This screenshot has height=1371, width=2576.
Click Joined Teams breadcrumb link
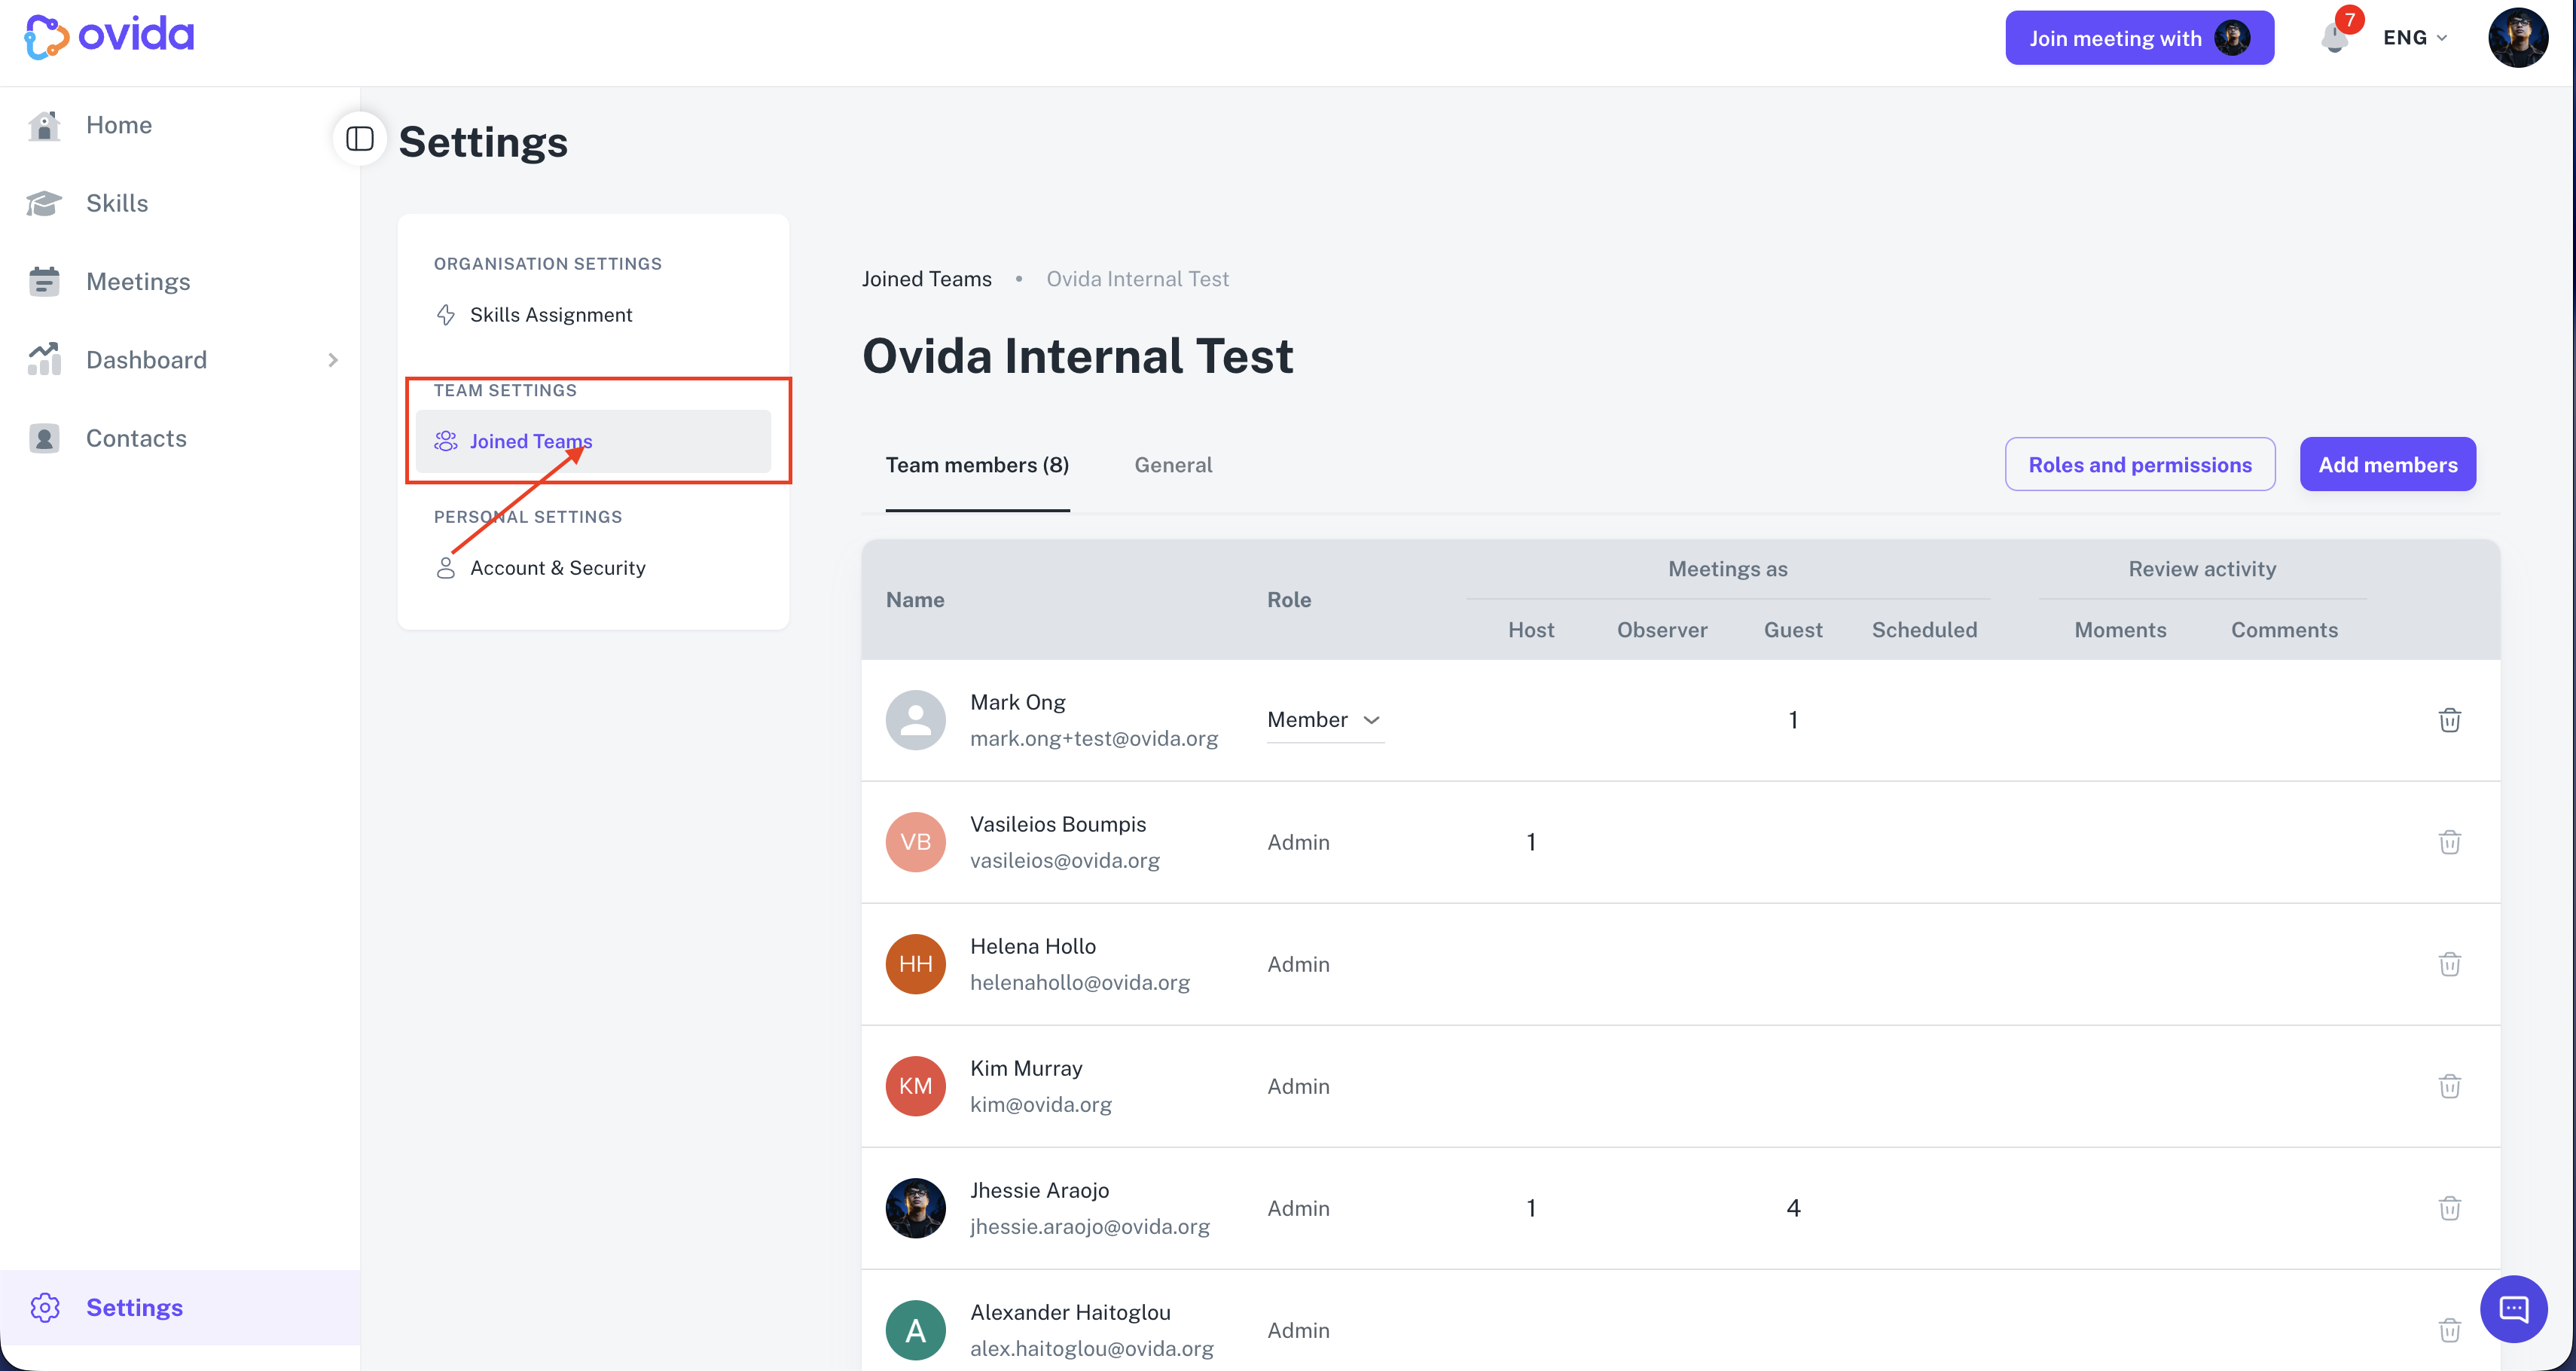coord(927,279)
